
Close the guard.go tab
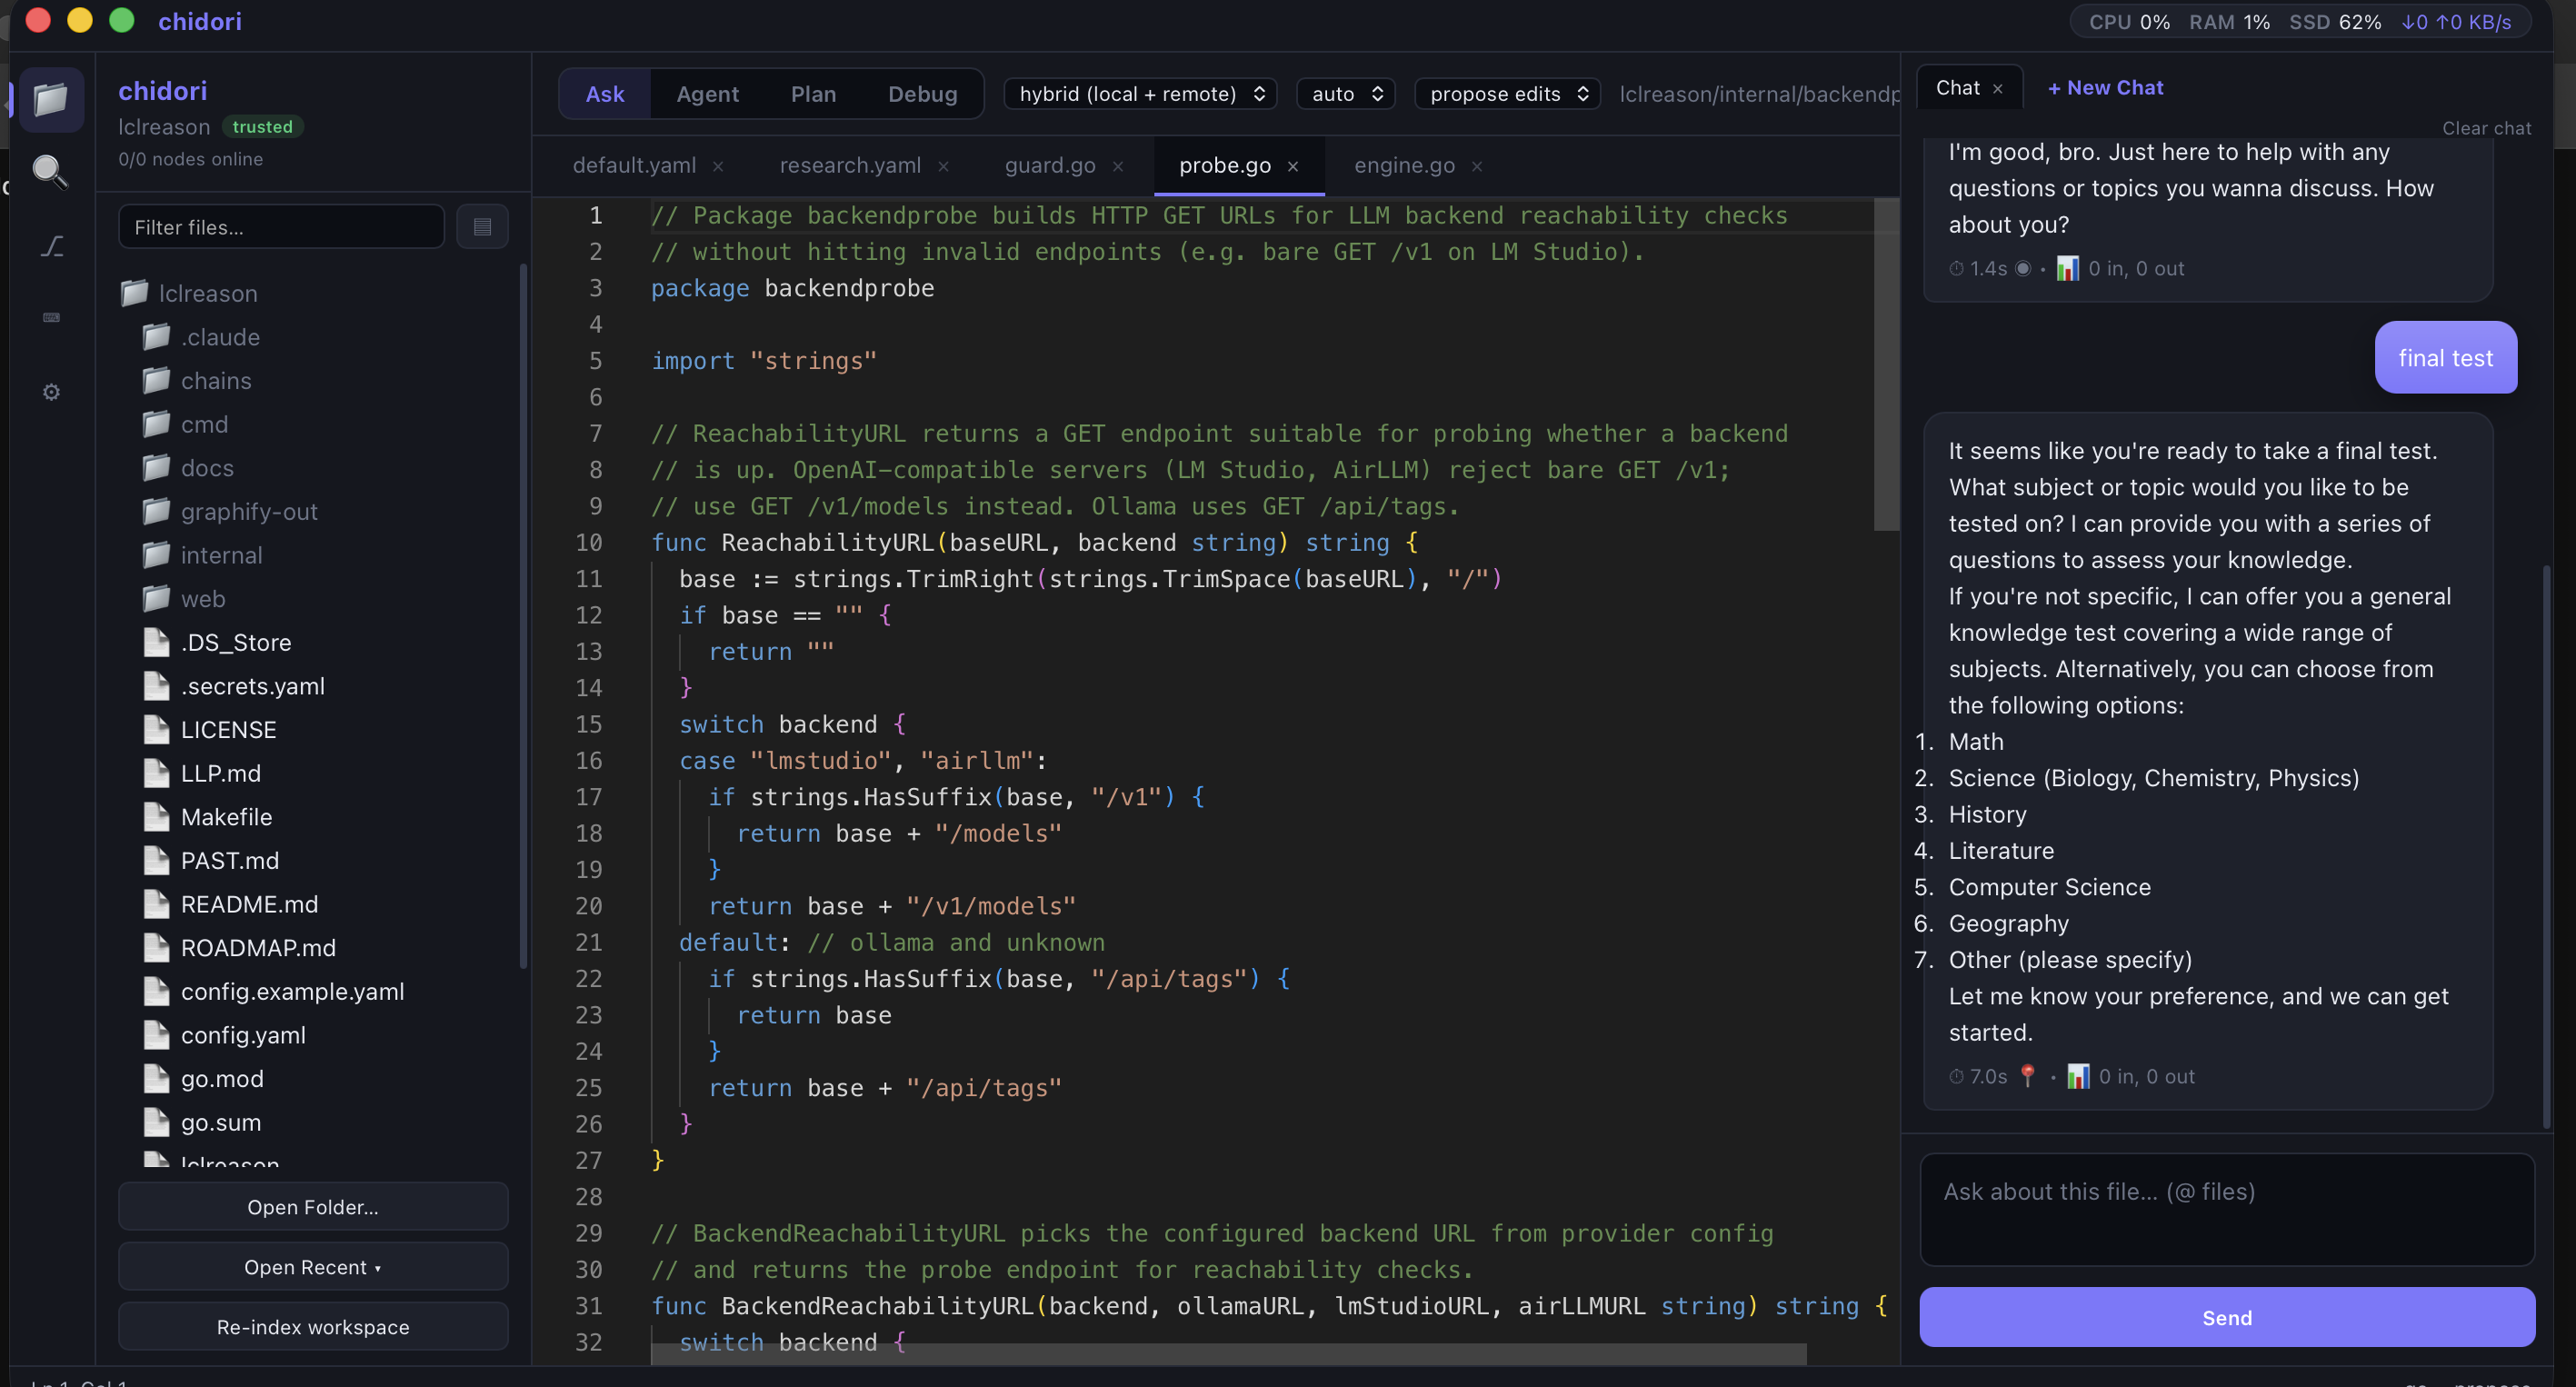[1118, 167]
